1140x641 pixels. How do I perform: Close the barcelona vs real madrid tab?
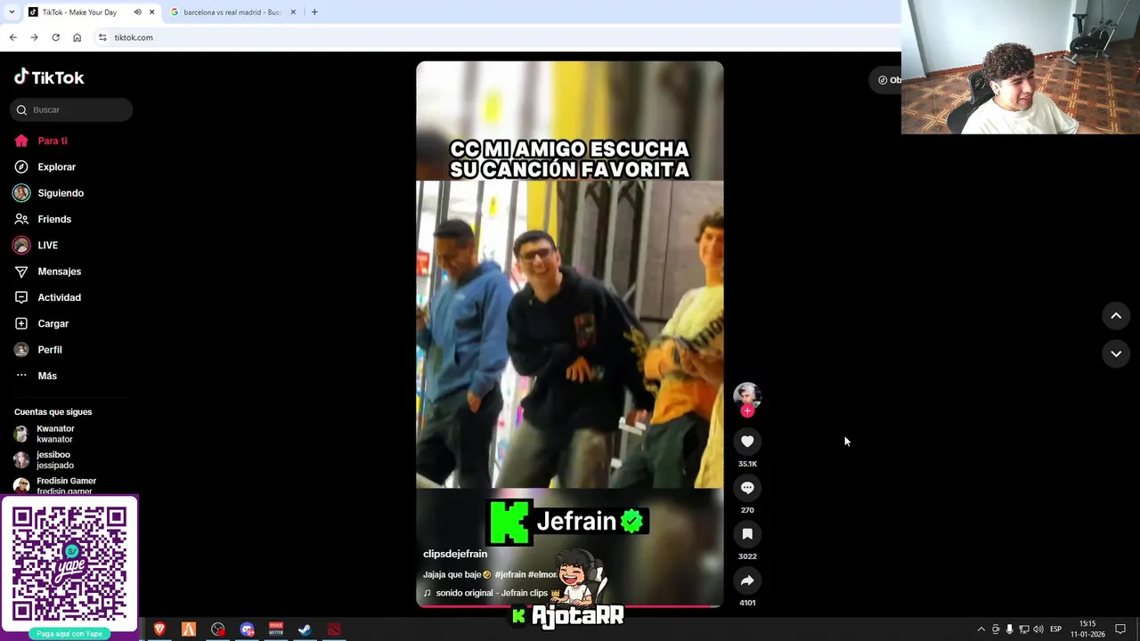tap(292, 12)
